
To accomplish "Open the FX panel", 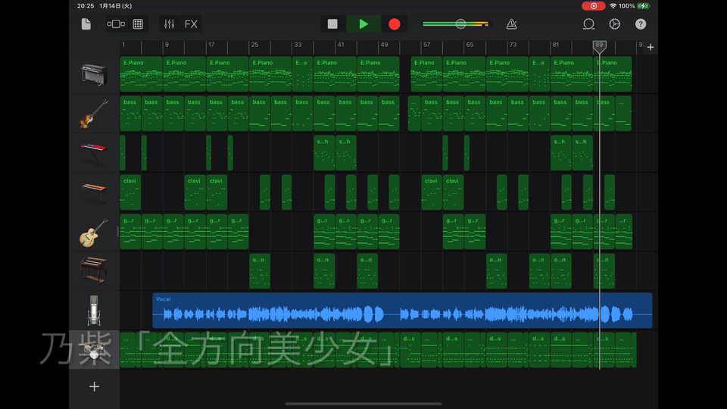I will [191, 24].
